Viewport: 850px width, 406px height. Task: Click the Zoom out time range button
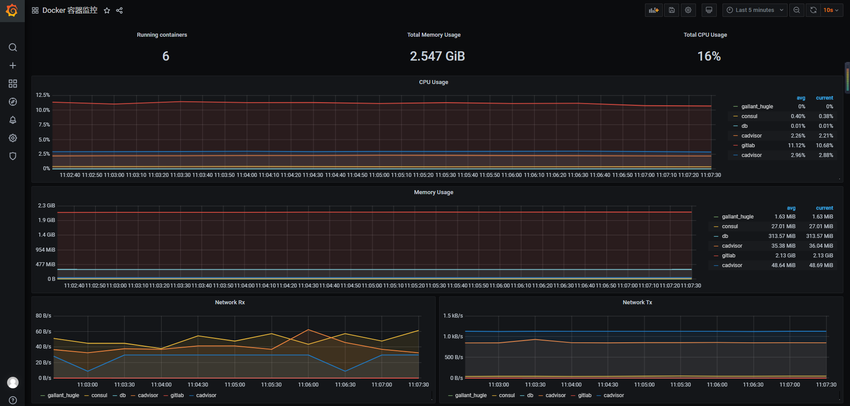click(x=796, y=10)
